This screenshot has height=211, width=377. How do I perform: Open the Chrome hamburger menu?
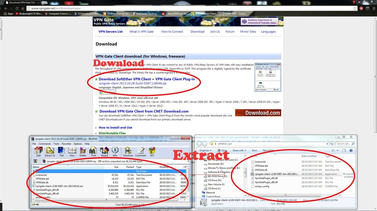coord(374,8)
